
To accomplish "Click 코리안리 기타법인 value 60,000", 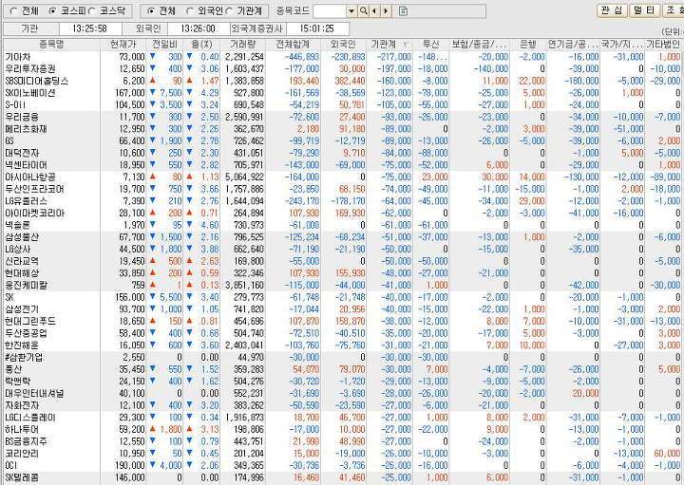I will click(667, 454).
